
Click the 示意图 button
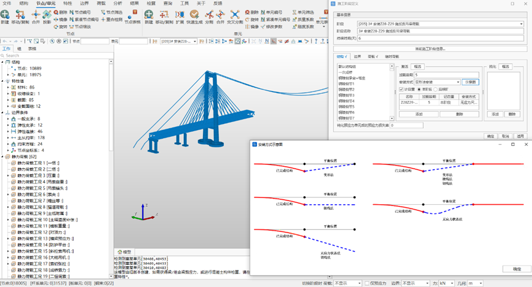470,82
